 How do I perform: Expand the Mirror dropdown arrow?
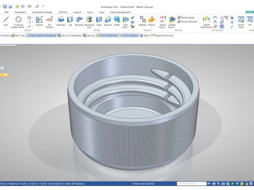click(152, 27)
